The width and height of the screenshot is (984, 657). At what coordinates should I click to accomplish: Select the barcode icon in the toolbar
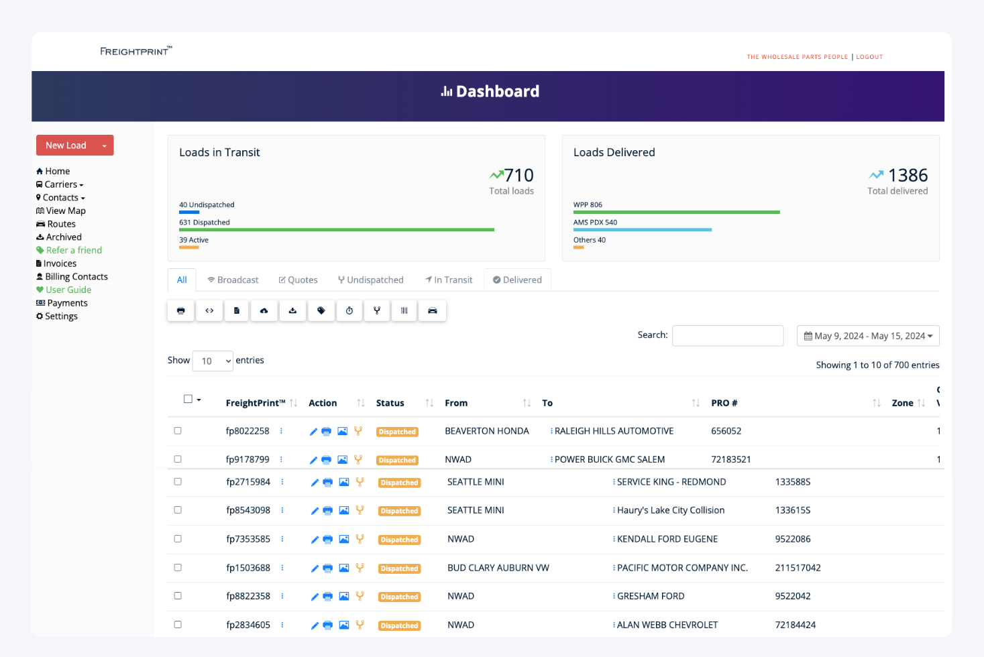tap(404, 310)
